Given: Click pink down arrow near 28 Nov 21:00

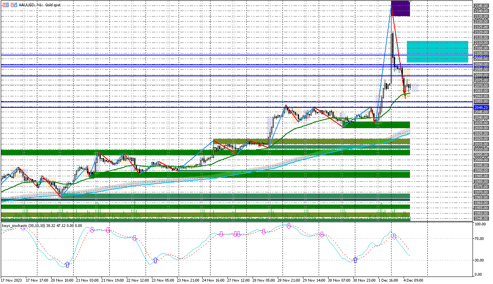Looking at the screenshot, I should tap(289, 225).
